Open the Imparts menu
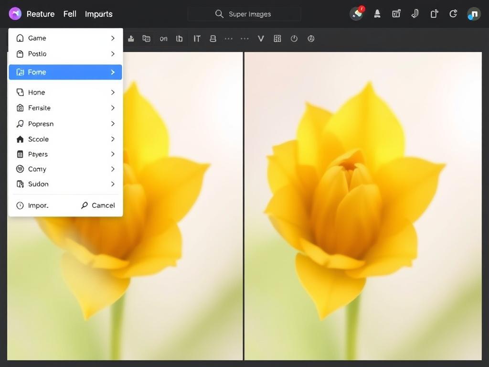Screen dimensions: 489x367 [98, 14]
